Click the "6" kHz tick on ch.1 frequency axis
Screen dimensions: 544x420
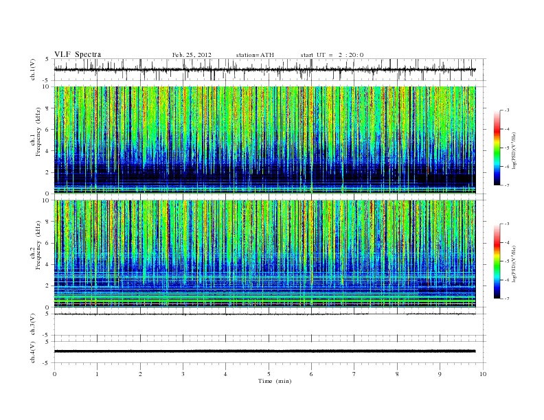(48, 130)
